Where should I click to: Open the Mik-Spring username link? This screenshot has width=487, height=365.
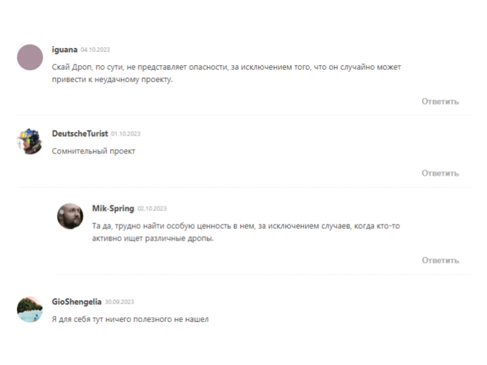pos(113,208)
